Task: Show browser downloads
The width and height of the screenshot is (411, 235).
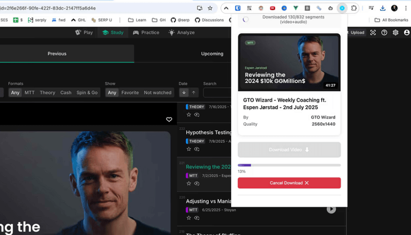Action: click(x=383, y=8)
